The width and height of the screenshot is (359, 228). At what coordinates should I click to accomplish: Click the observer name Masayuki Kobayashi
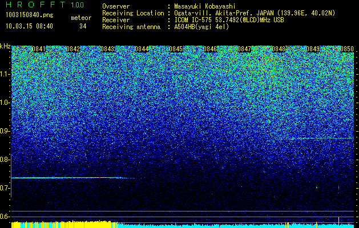[x=205, y=6]
